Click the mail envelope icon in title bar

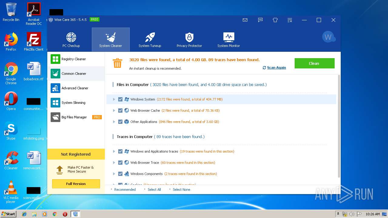tap(245, 20)
